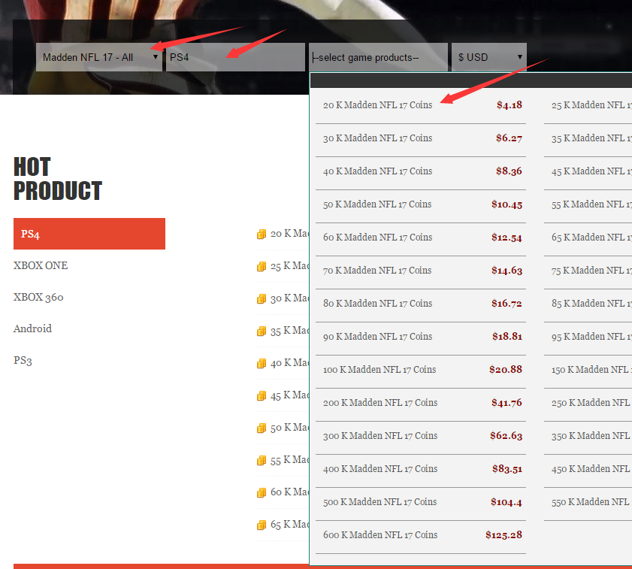Pick the 25 K Madden NFL coins dropdown entry

click(x=588, y=105)
